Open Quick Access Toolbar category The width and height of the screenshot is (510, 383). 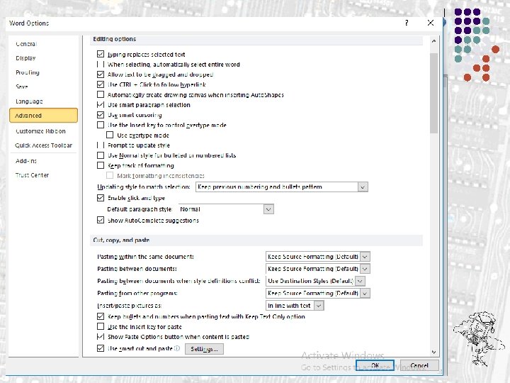[x=44, y=145]
